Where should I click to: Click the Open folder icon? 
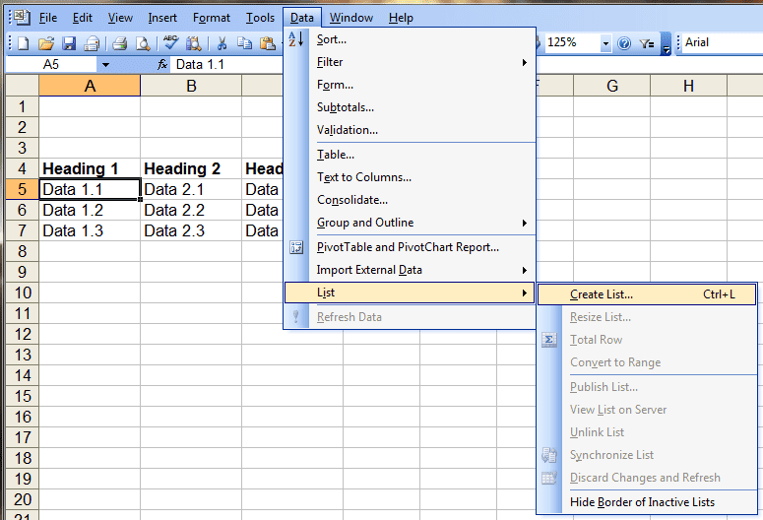click(x=45, y=43)
